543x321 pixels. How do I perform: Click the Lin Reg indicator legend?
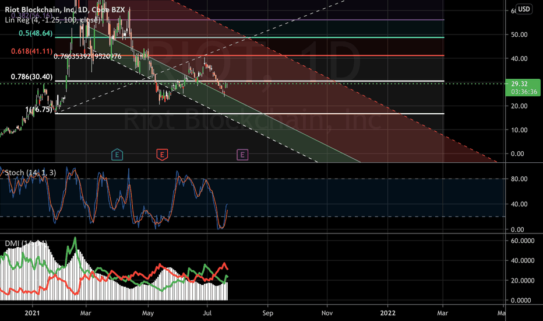pyautogui.click(x=52, y=20)
